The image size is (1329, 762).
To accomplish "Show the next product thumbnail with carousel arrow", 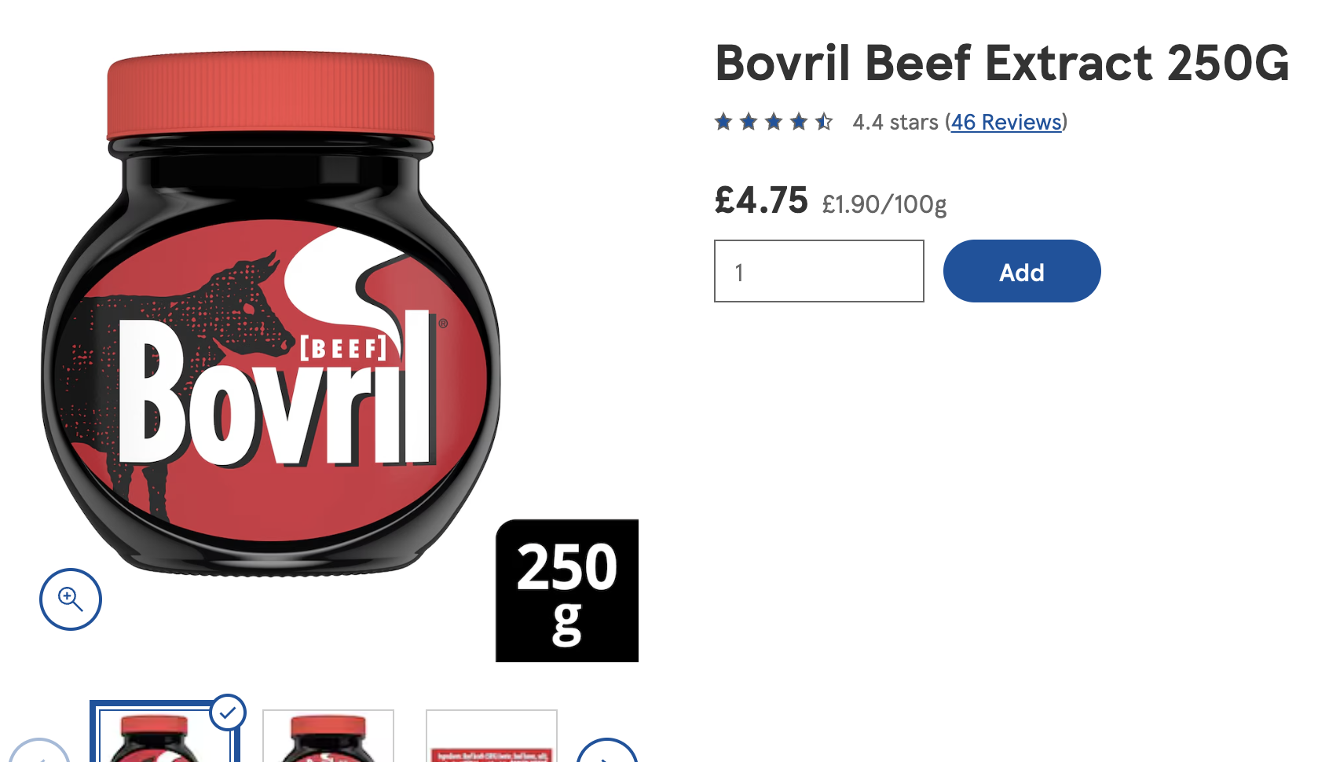I will coord(607,751).
